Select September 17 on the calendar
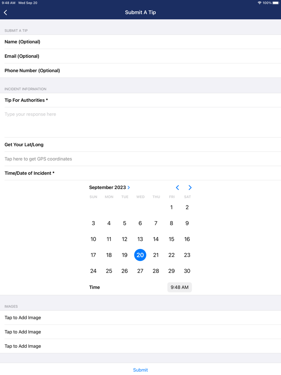281x375 pixels. 93,255
